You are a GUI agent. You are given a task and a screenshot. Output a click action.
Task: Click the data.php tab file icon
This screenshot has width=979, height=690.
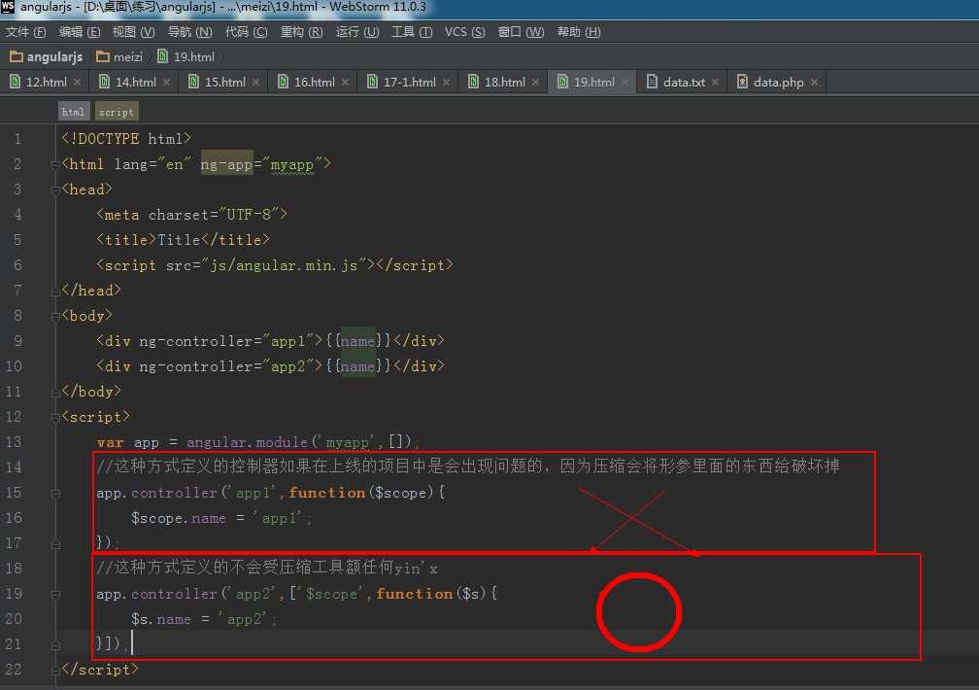click(x=742, y=82)
